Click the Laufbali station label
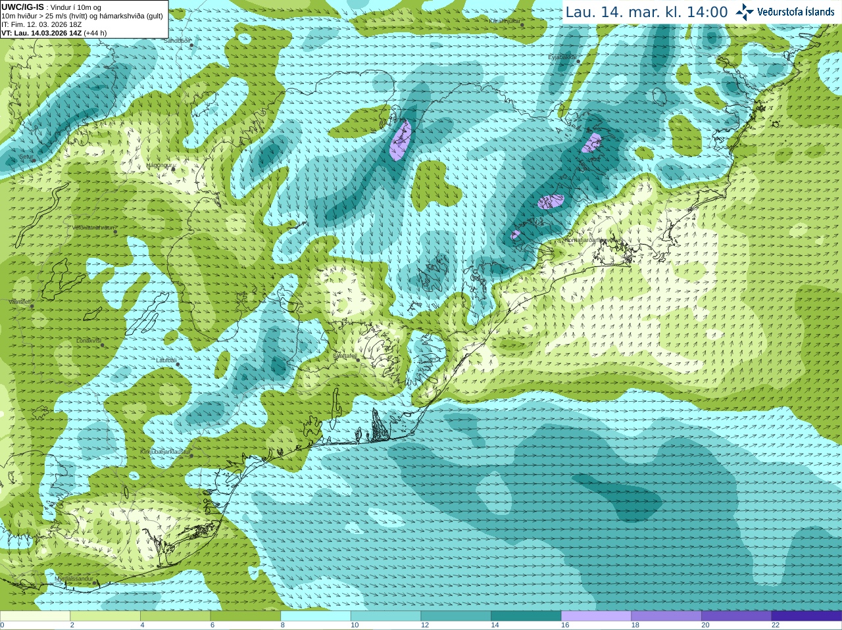842x630 pixels. pyautogui.click(x=166, y=360)
